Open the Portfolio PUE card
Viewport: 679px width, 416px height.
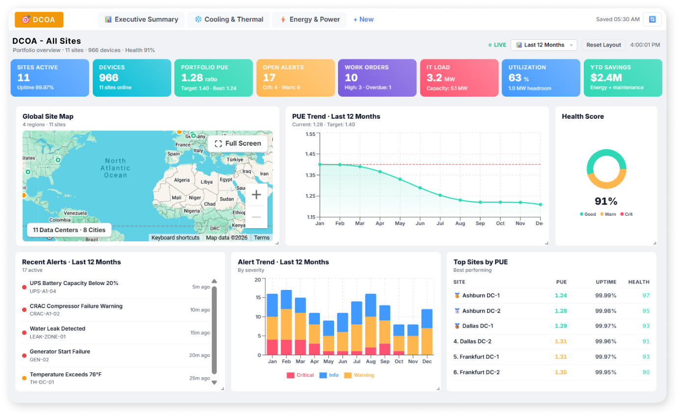(213, 78)
